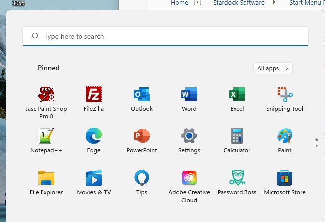Open the Outlook app
Image resolution: width=325 pixels, height=222 pixels.
(142, 99)
